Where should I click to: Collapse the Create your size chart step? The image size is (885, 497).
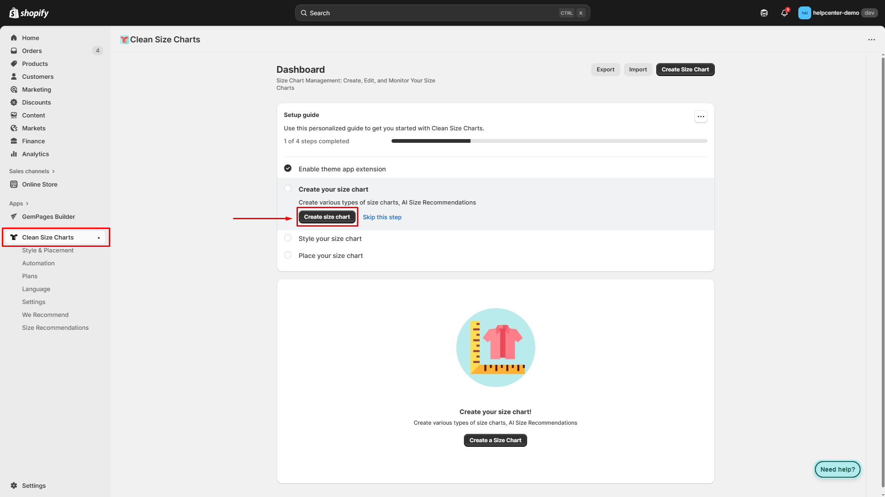[333, 189]
